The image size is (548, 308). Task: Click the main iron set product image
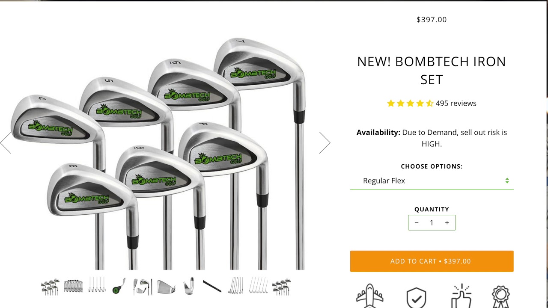point(158,153)
